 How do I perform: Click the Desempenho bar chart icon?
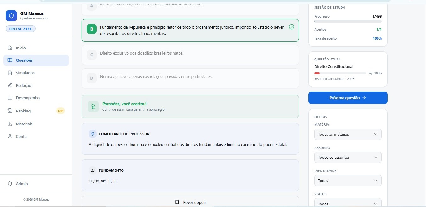point(10,98)
